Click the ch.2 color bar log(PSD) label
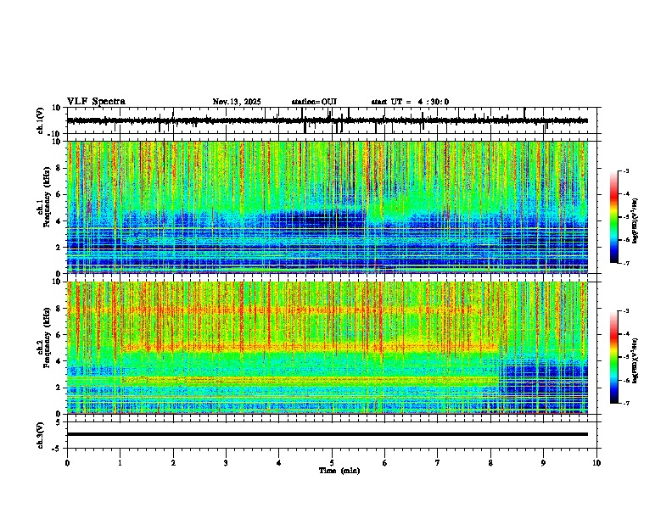The height and width of the screenshot is (519, 672). click(636, 361)
